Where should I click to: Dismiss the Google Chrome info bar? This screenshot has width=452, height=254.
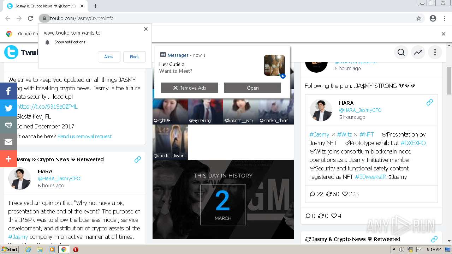pyautogui.click(x=444, y=34)
